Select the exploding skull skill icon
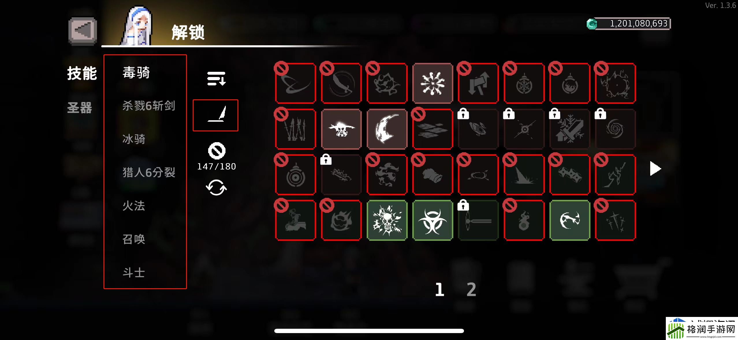The height and width of the screenshot is (340, 738). pos(387,221)
